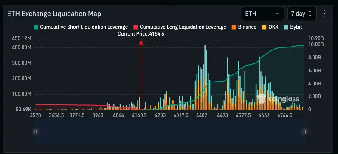Click the 10.90B right axis label

tap(316, 38)
